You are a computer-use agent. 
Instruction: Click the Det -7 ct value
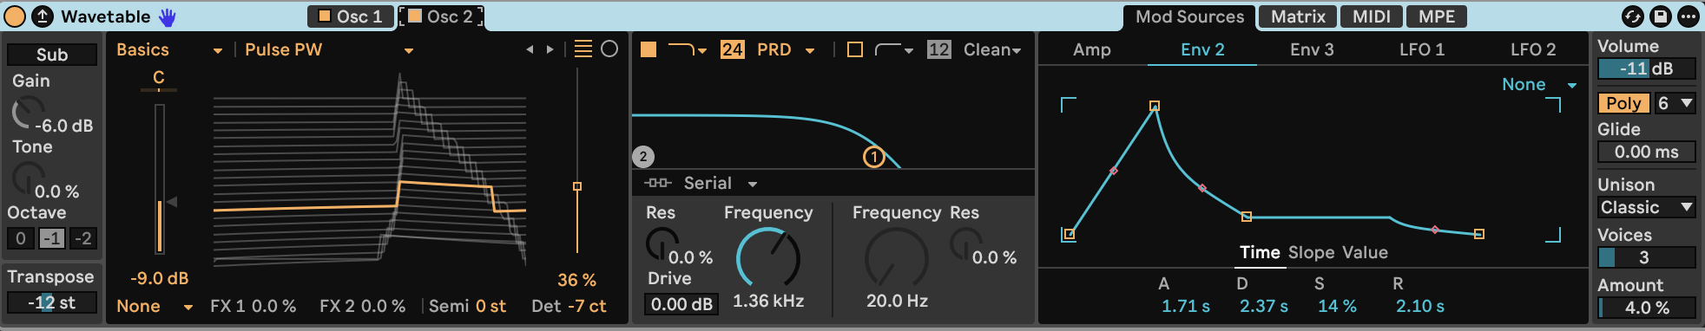point(587,307)
